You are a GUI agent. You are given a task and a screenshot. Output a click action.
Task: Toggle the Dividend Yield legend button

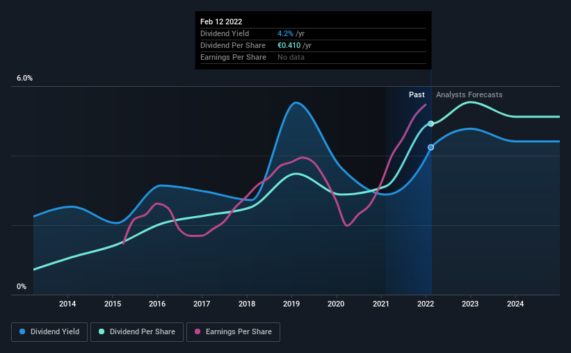click(49, 332)
